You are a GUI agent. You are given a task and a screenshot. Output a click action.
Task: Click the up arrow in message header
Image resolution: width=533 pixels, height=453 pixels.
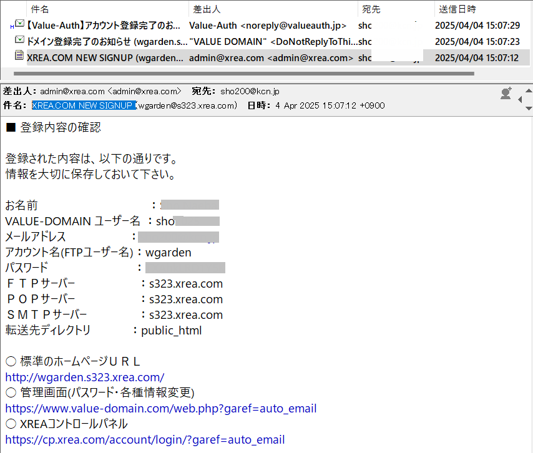click(x=529, y=89)
